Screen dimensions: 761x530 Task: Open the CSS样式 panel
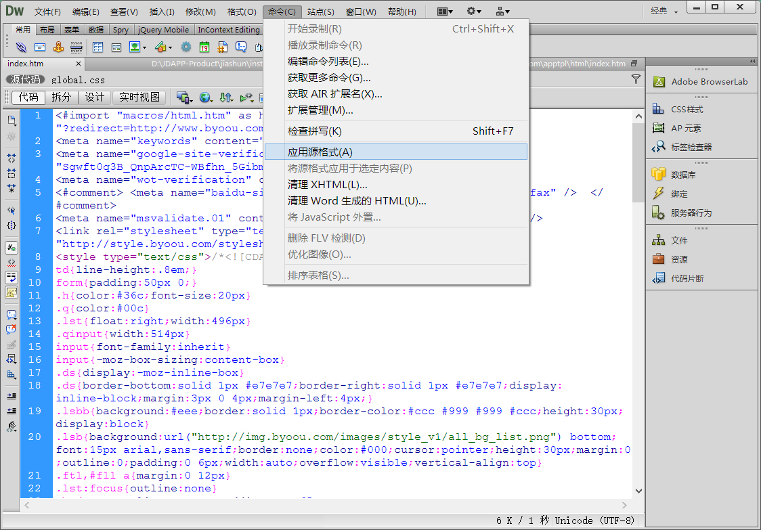687,109
